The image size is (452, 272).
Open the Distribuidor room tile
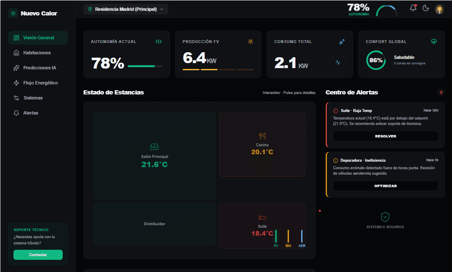(x=155, y=224)
